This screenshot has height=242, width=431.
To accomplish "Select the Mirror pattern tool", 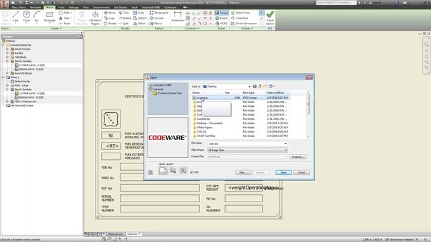I will (x=156, y=24).
